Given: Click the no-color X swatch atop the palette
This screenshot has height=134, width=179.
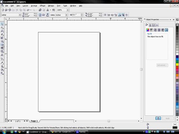Looking at the screenshot, I should (177, 25).
